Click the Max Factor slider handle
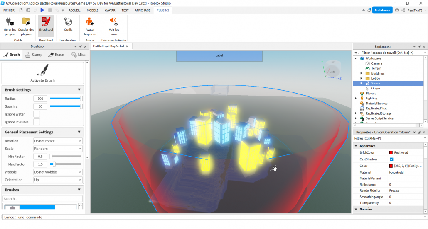The image size is (428, 229). (54, 164)
